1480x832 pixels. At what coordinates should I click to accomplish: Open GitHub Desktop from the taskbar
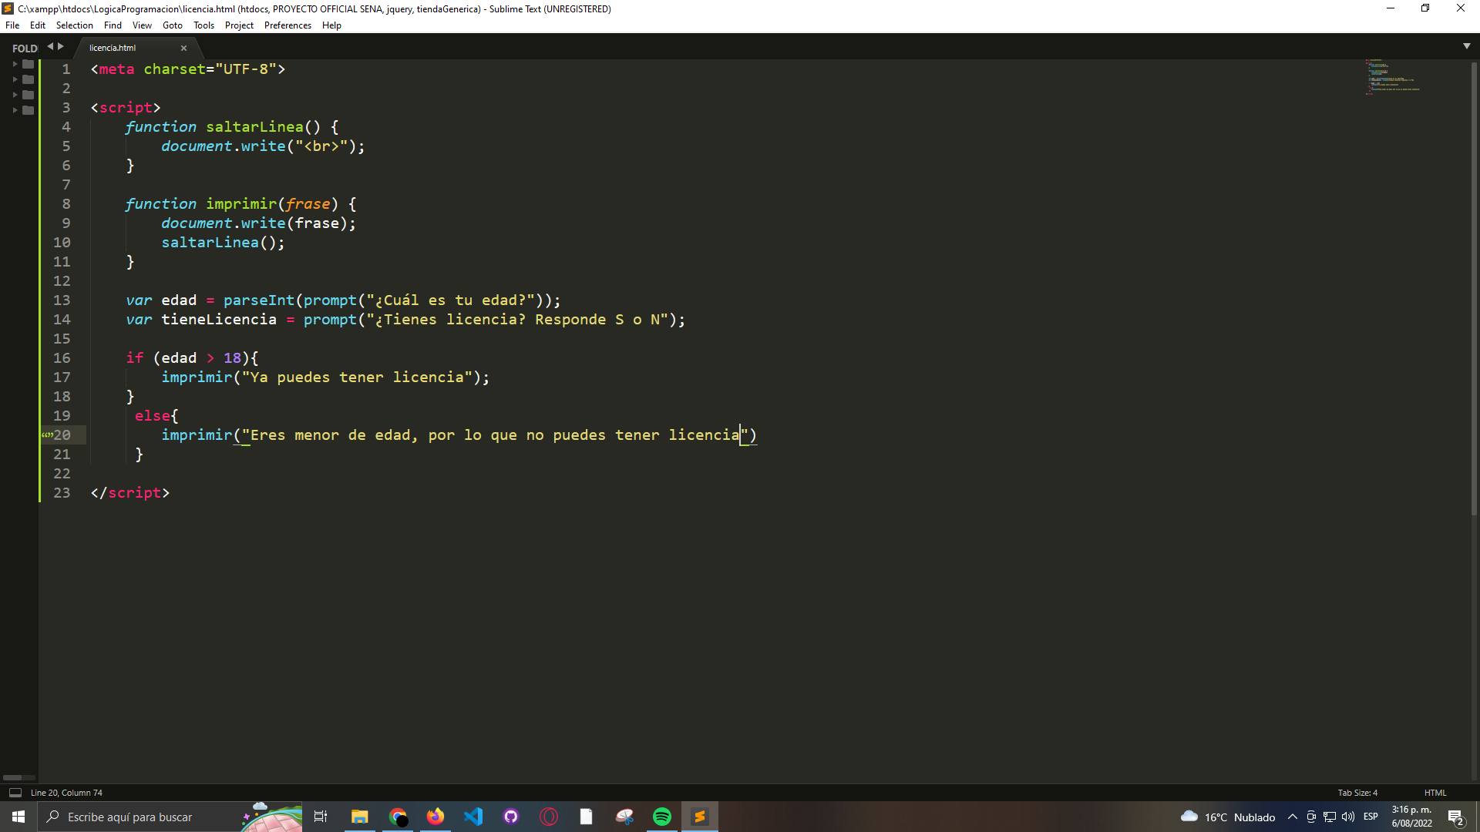[x=511, y=817]
